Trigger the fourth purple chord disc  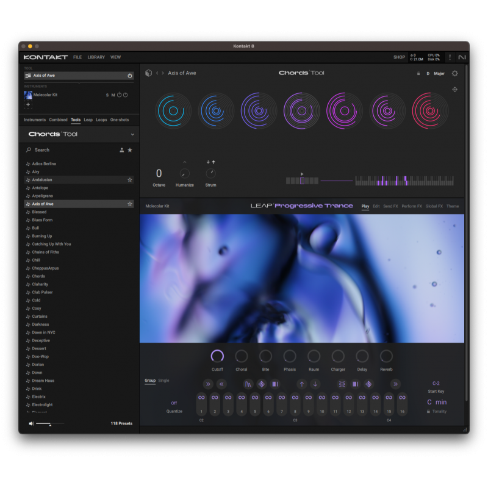point(301,111)
